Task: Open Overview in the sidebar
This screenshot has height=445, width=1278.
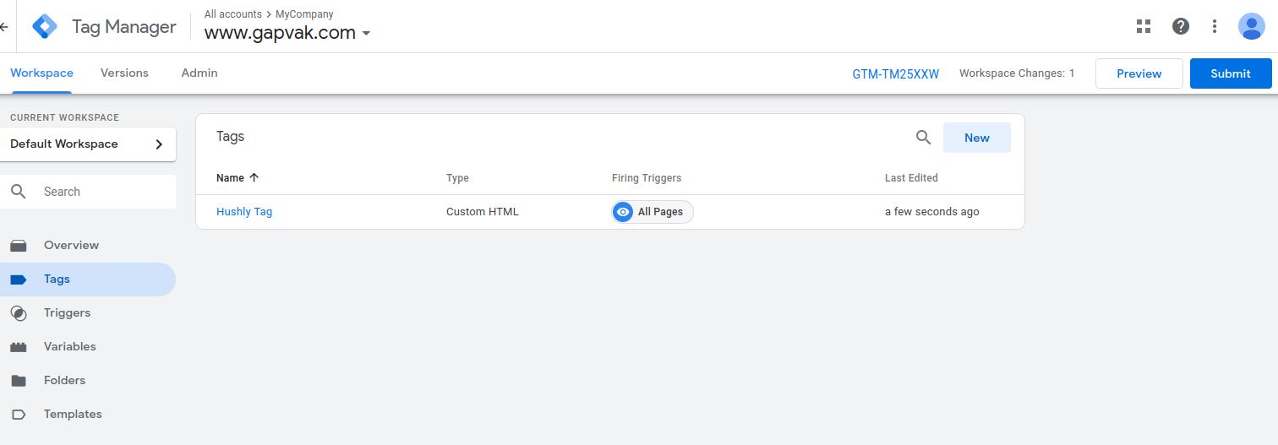Action: pos(88,246)
